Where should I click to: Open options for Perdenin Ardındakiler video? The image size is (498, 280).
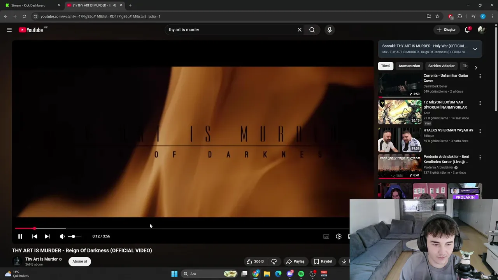[x=480, y=157]
